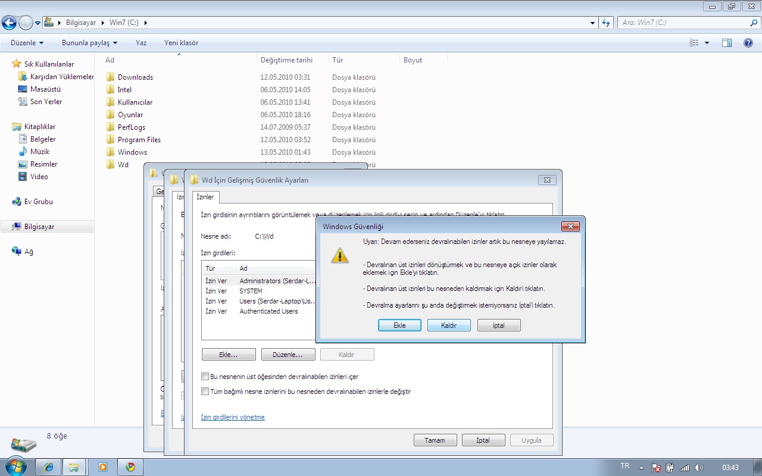Image resolution: width=762 pixels, height=476 pixels.
Task: Open Resimler library in sidebar
Action: 44,164
